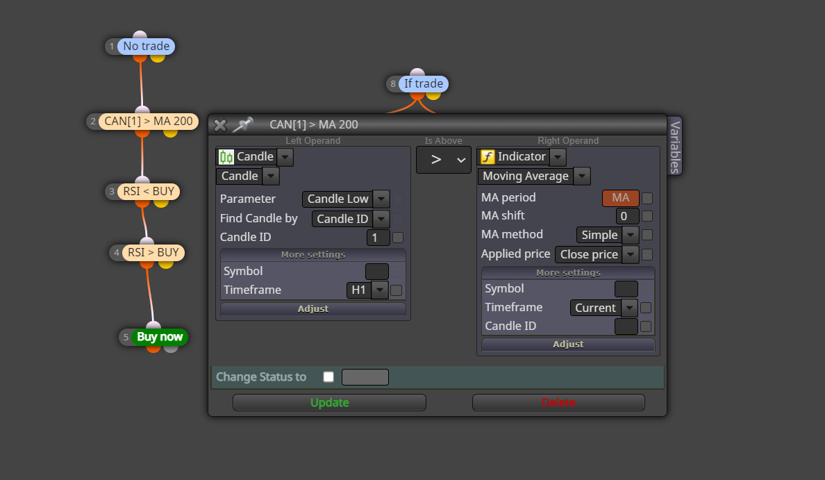The width and height of the screenshot is (825, 480).
Task: Click the top input connector of If trade
Action: [x=417, y=72]
